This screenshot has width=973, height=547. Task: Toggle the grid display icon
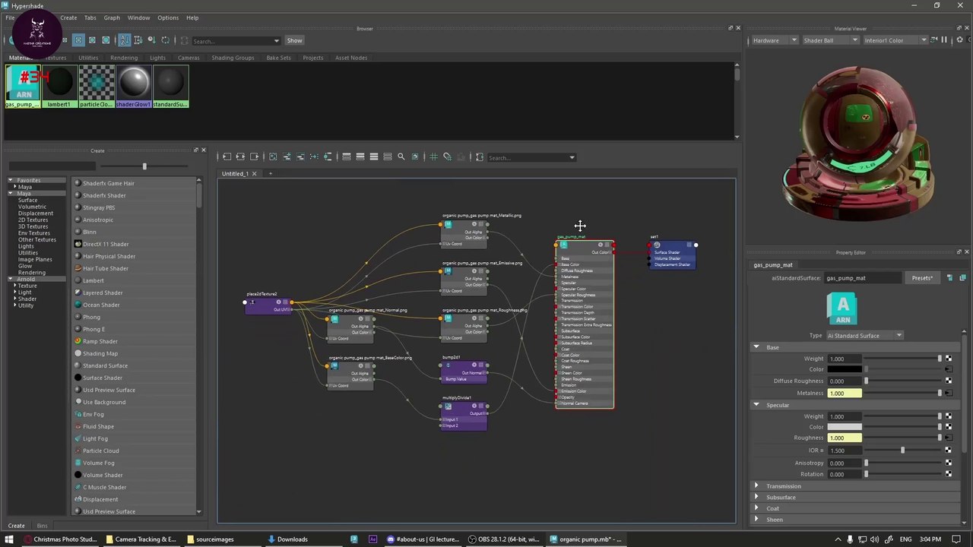pos(433,157)
